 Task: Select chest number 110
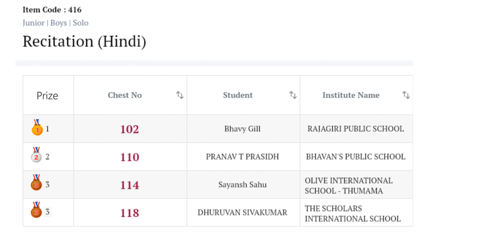click(129, 157)
